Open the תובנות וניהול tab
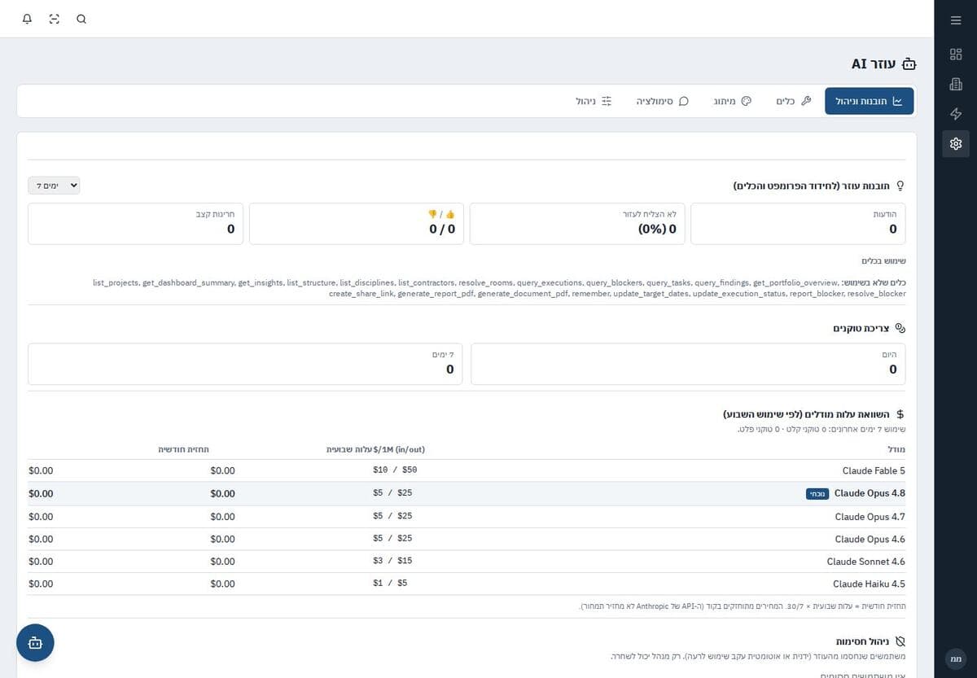 click(x=869, y=101)
